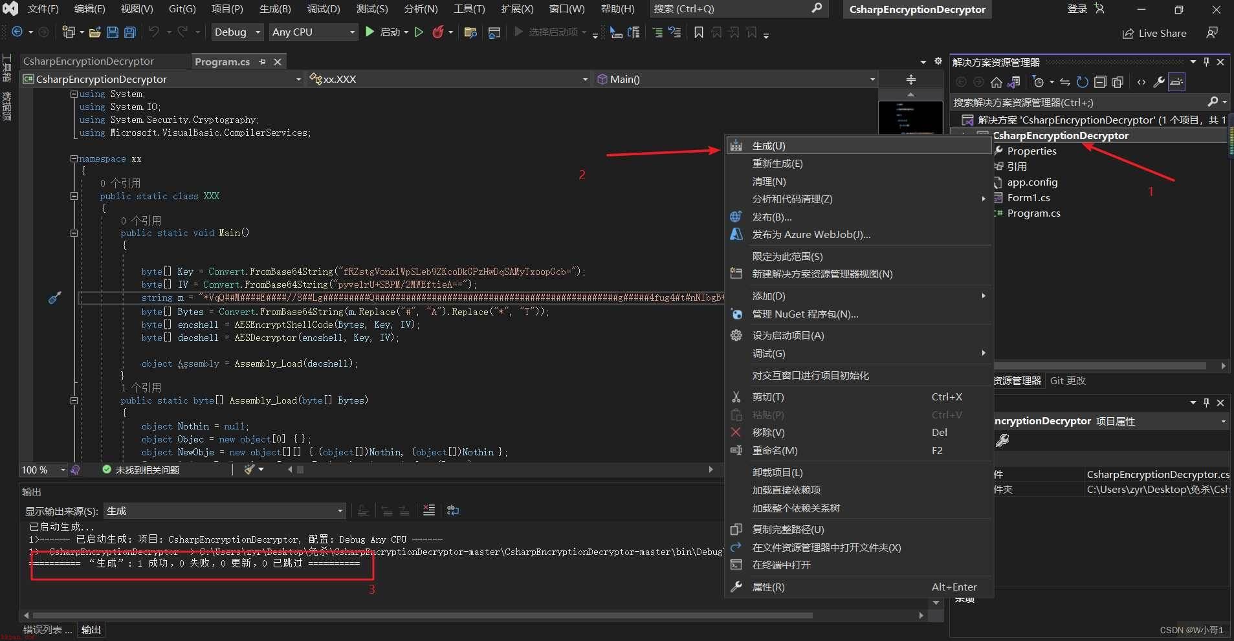Switch views with the Solution Explorer view icon
1234x641 pixels.
pyautogui.click(x=1014, y=82)
